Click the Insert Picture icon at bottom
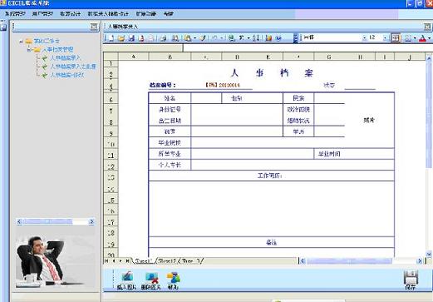The height and width of the screenshot is (302, 433). point(126,280)
